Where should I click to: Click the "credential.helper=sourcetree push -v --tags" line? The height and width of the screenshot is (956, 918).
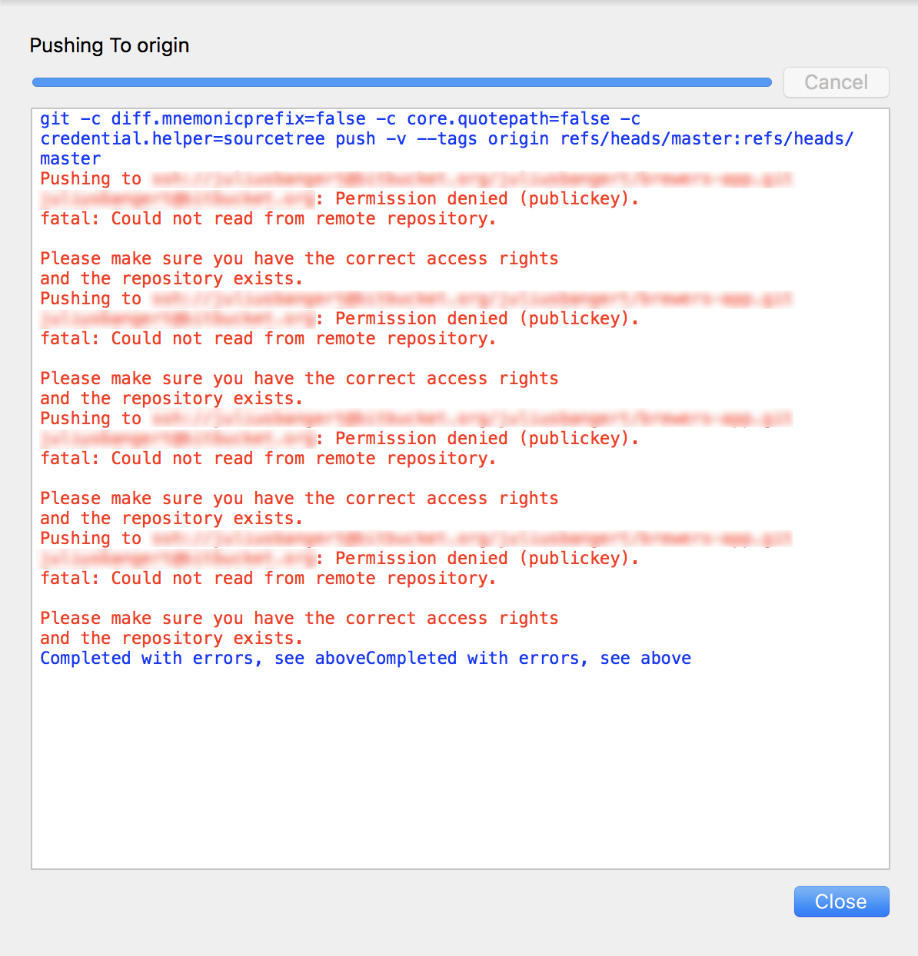447,138
